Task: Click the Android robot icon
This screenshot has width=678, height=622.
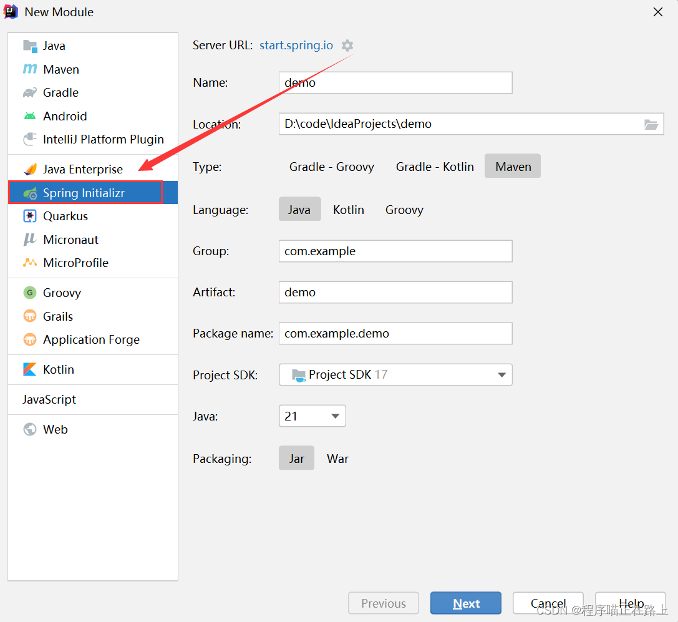Action: click(30, 116)
